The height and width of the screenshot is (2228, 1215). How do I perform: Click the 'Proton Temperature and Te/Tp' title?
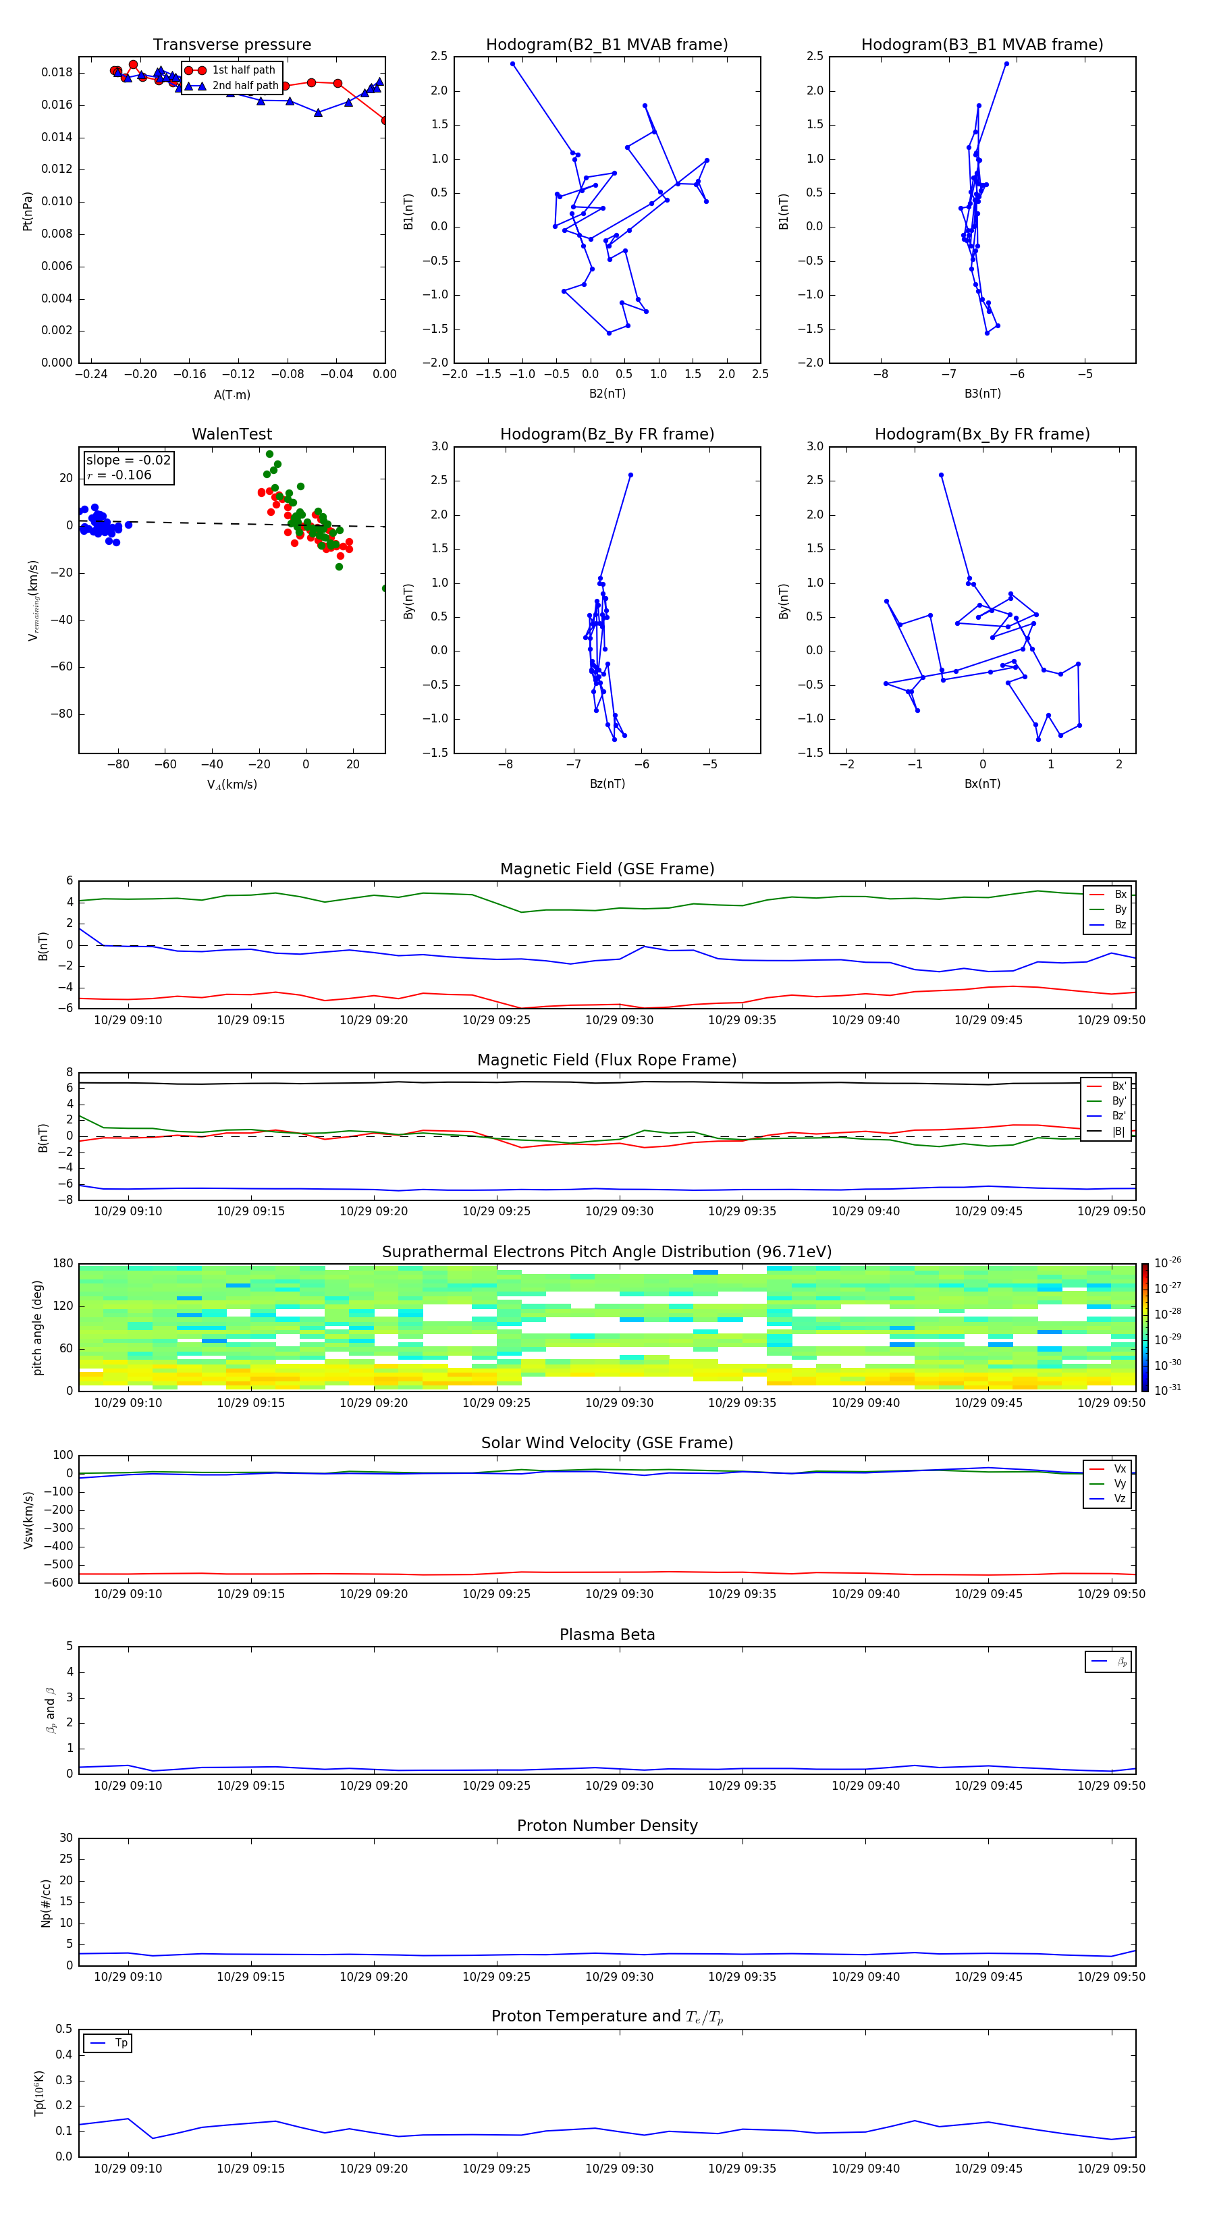607,2016
